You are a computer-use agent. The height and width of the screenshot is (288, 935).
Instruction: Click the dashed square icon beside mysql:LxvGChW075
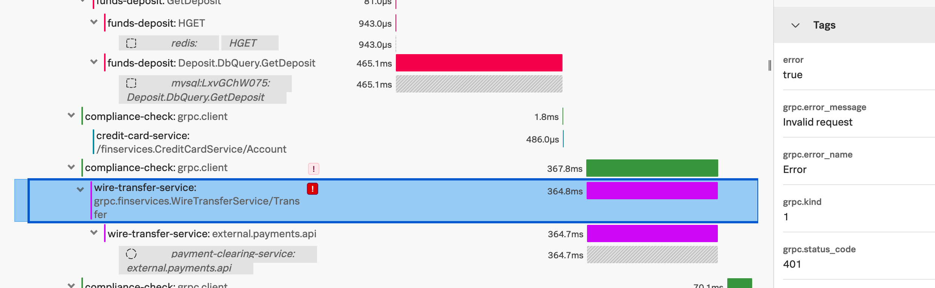click(131, 83)
